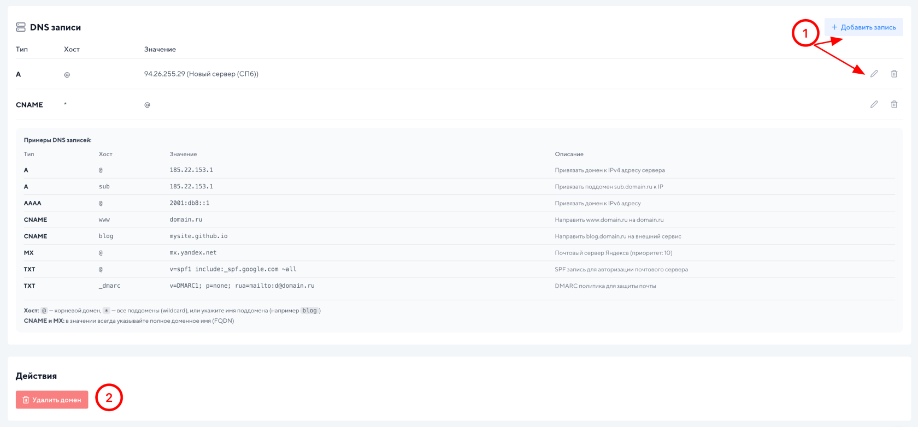
Task: Click the wildcard * host of CNAME record
Action: (x=66, y=104)
